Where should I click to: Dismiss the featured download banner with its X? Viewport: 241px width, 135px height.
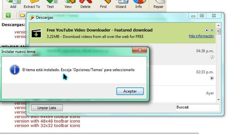click(x=212, y=30)
